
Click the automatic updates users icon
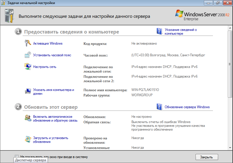(x=28, y=118)
